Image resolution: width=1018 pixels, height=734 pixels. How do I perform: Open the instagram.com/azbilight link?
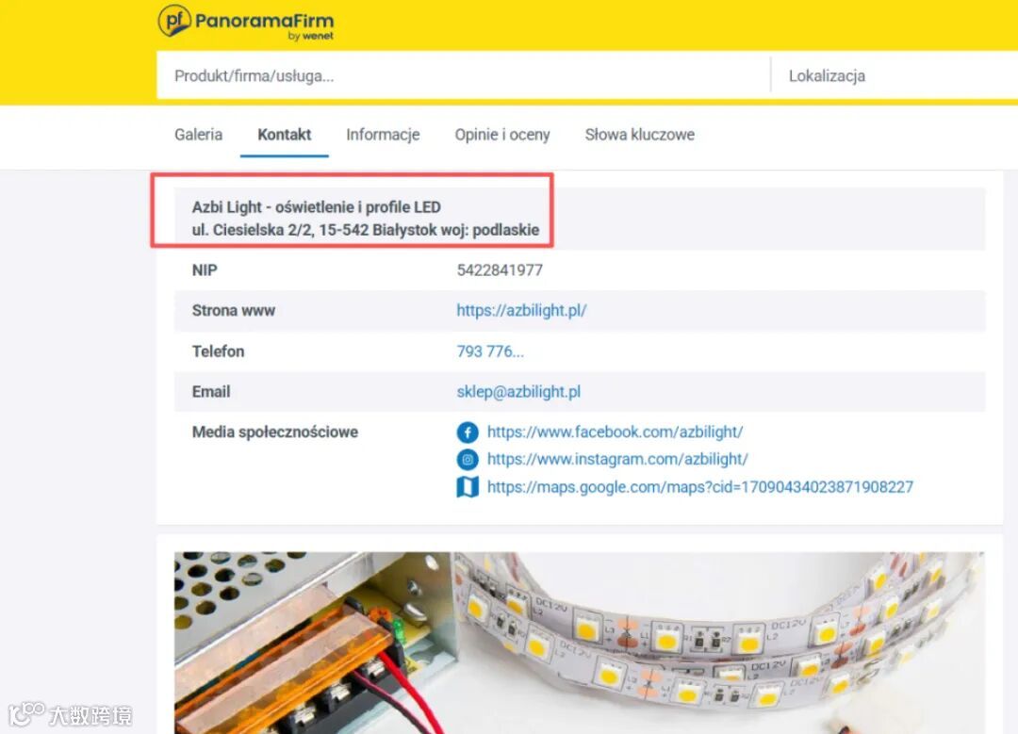(x=617, y=460)
